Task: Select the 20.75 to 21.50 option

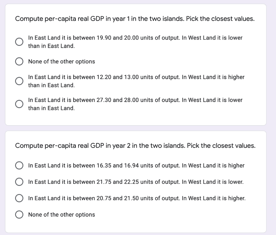Action: 19,198
